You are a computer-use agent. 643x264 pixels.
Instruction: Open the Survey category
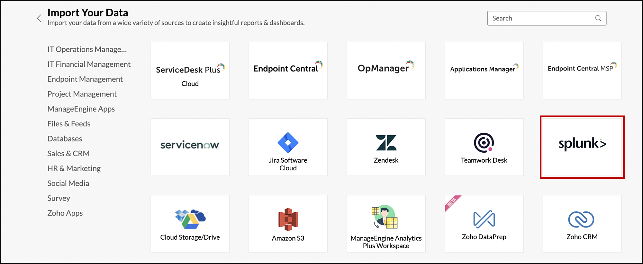pyautogui.click(x=59, y=198)
